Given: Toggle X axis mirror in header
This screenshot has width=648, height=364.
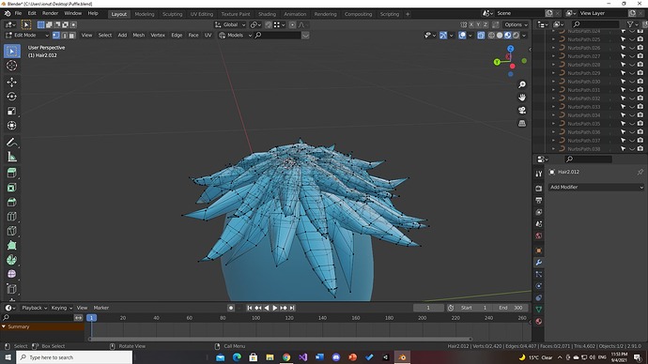Looking at the screenshot, I should 471,24.
